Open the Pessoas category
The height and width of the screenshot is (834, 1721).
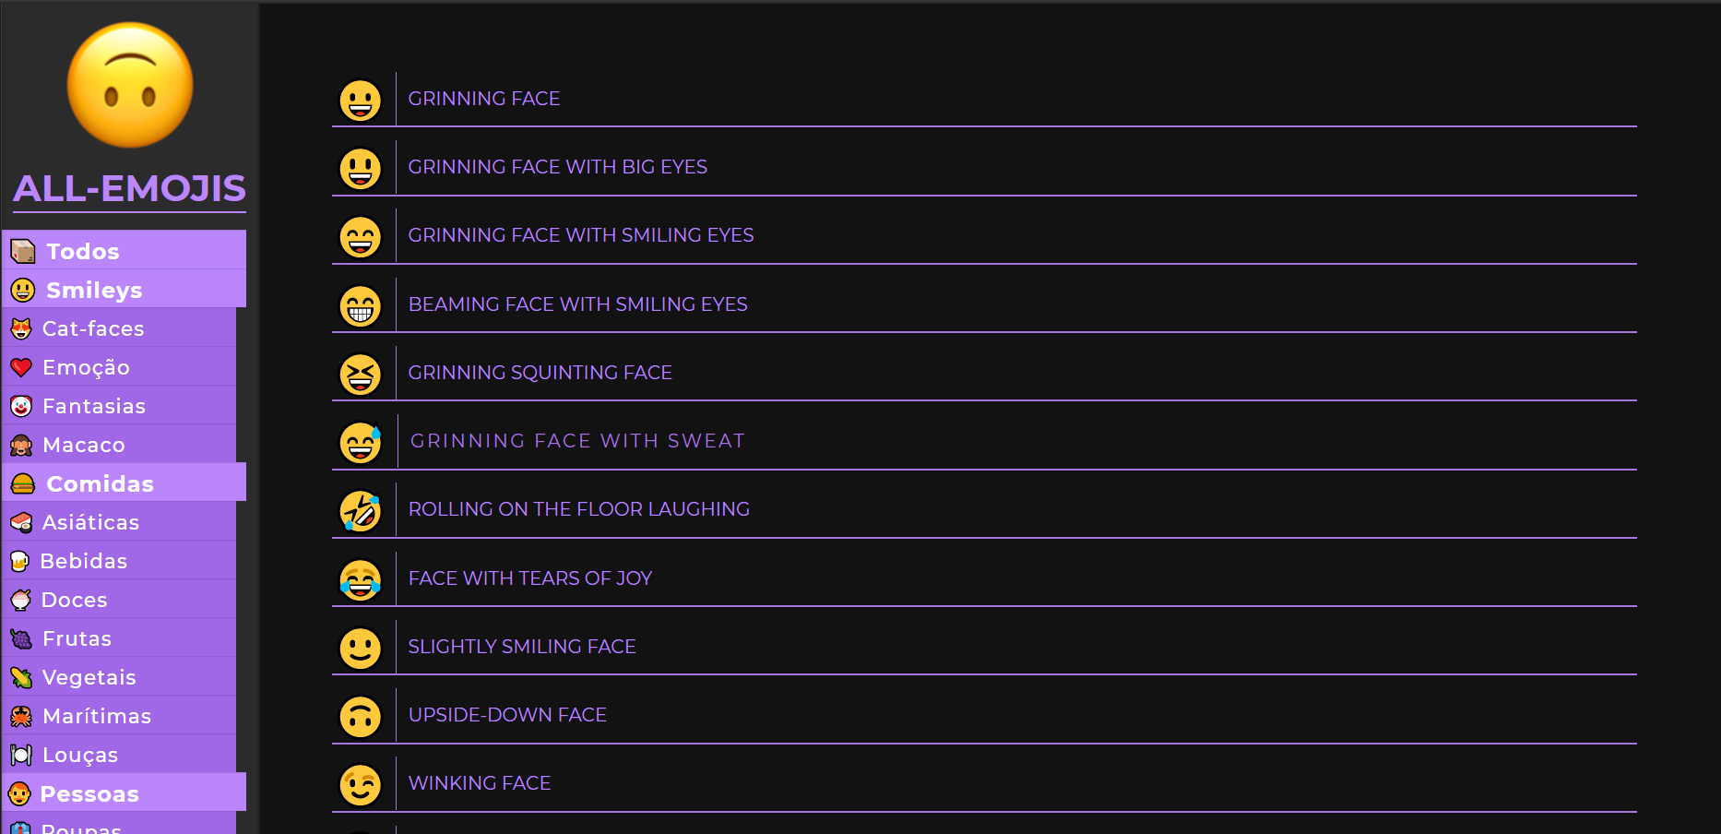tap(89, 793)
